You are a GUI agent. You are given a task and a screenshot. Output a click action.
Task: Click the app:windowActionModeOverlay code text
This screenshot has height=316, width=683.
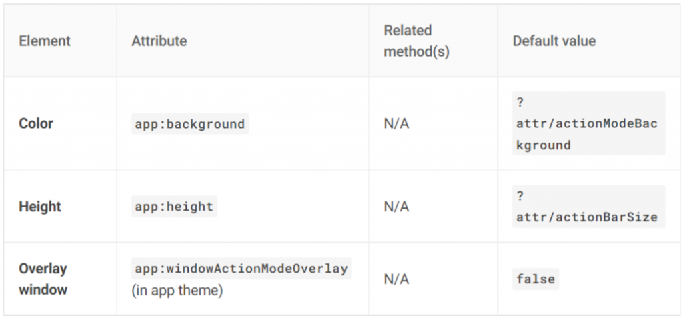coord(241,269)
